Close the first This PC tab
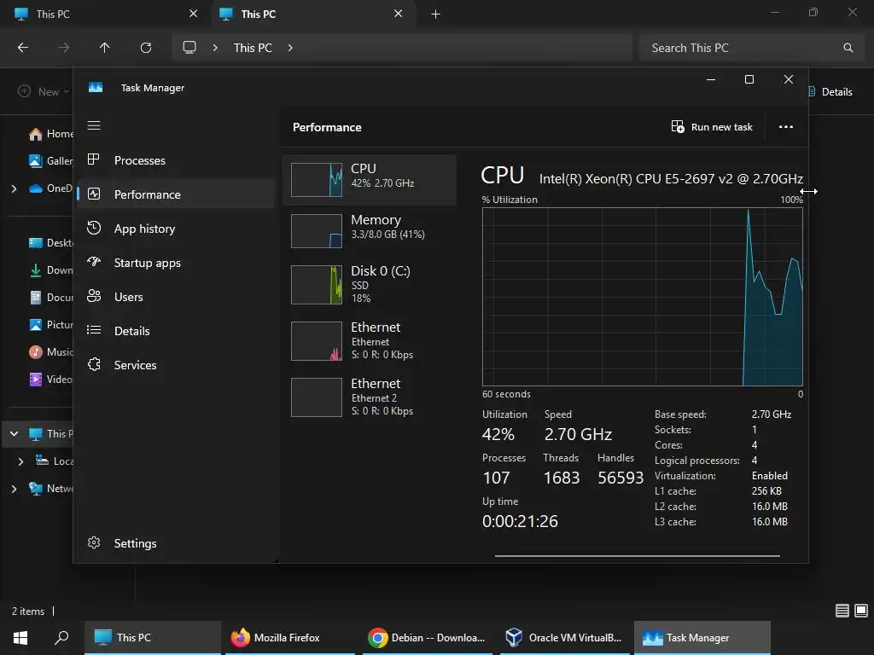Image resolution: width=874 pixels, height=655 pixels. (194, 14)
